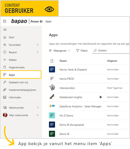Click the Favorieten star icon

point(5,45)
